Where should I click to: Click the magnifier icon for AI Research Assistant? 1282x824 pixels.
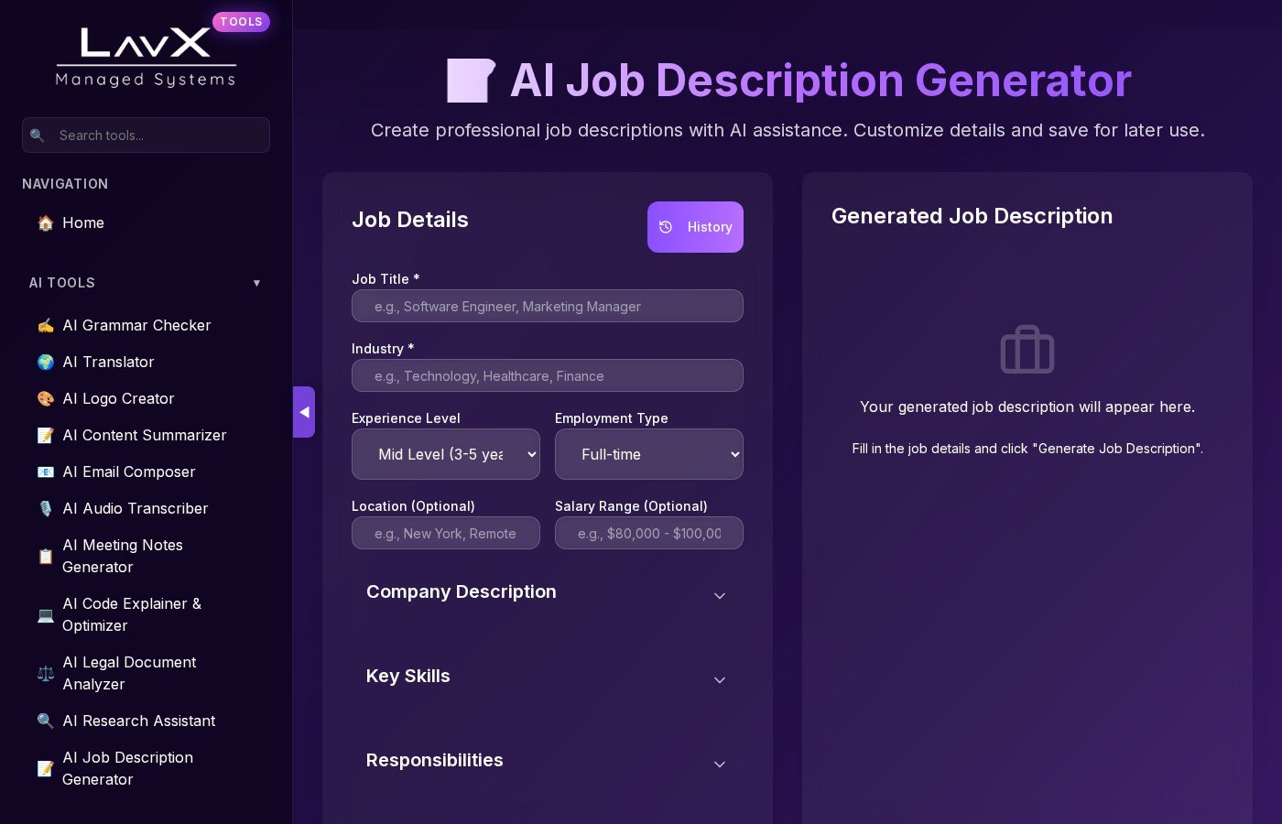pyautogui.click(x=45, y=721)
